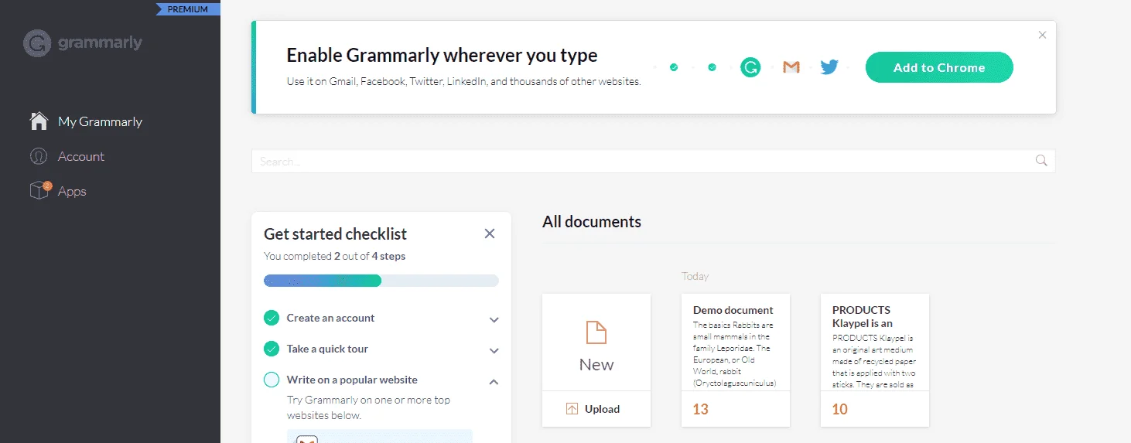Collapse the Write on a popular website step
Viewport: 1131px width, 443px height.
pos(494,381)
